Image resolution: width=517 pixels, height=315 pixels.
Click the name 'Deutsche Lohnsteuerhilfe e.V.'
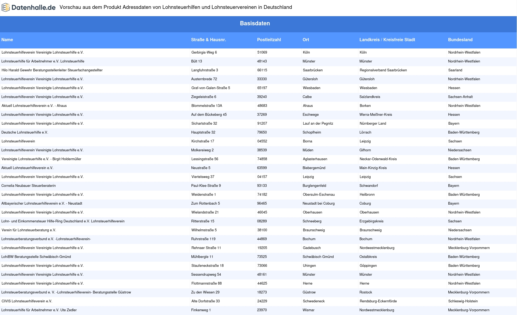point(25,132)
